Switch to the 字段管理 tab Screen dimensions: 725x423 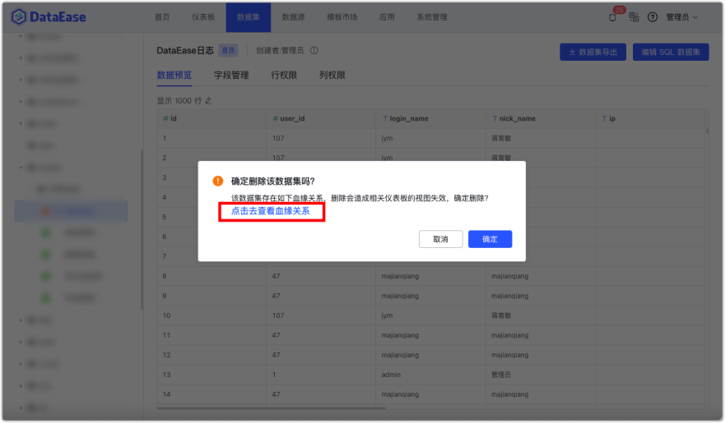pos(231,76)
